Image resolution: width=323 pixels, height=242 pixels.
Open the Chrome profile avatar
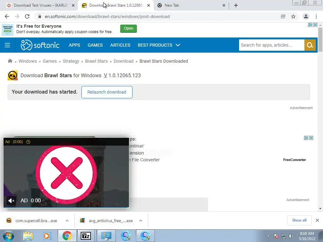point(306,16)
